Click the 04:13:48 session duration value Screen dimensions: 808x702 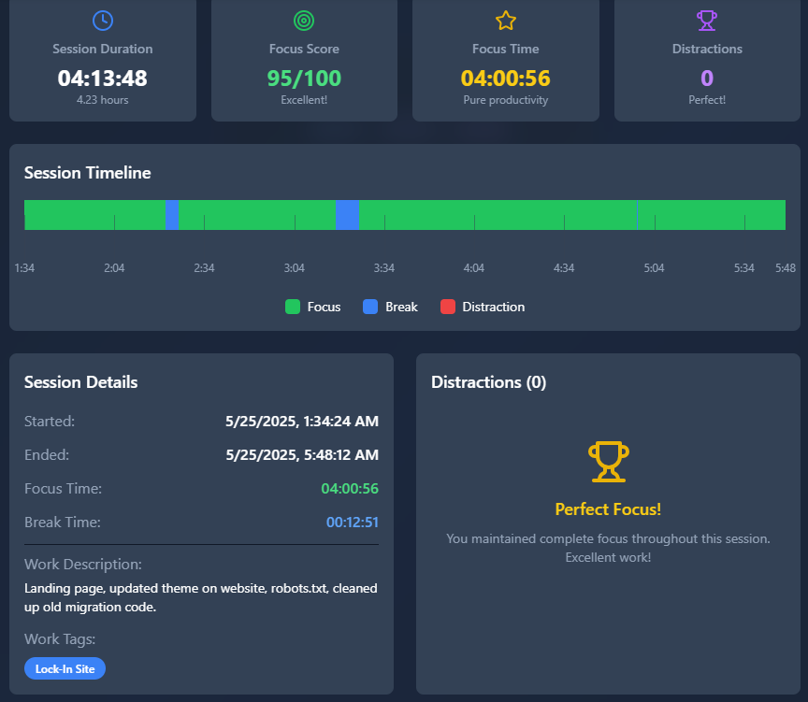tap(103, 78)
